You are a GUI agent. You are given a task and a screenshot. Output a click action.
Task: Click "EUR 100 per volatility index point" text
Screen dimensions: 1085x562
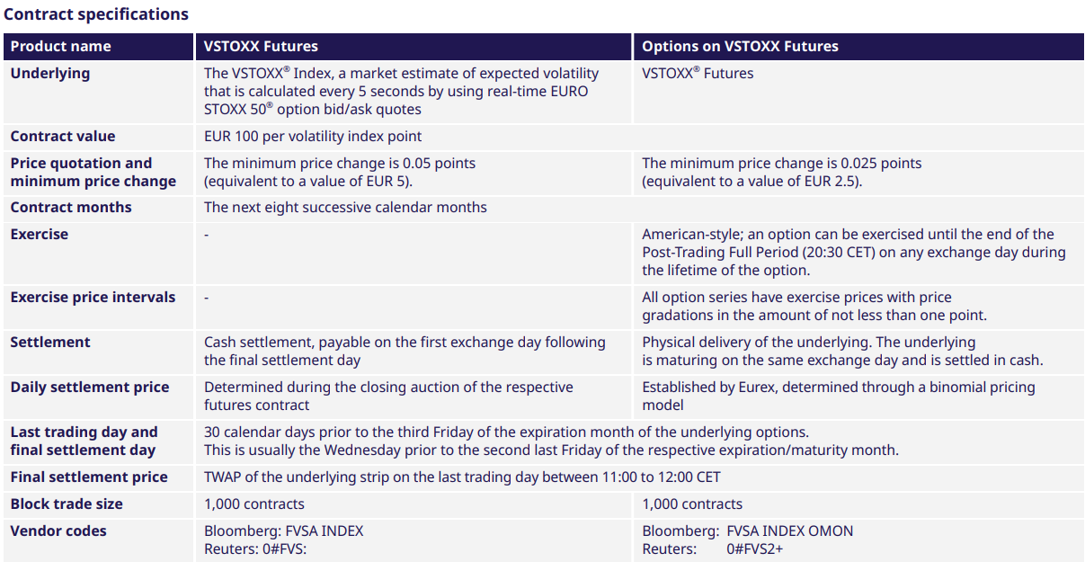313,137
